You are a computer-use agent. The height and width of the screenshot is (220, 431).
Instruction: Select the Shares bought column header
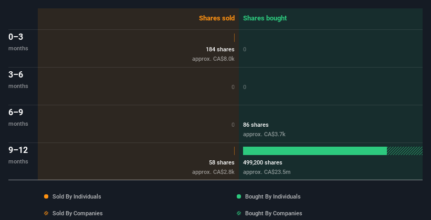pos(265,18)
